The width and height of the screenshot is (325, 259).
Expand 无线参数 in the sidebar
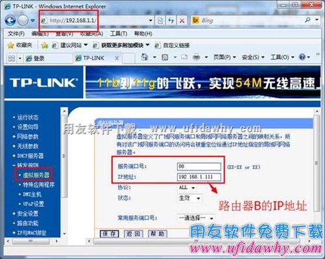click(28, 146)
